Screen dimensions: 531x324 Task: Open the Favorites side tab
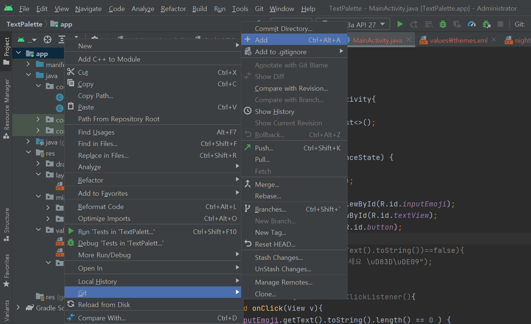click(x=6, y=270)
